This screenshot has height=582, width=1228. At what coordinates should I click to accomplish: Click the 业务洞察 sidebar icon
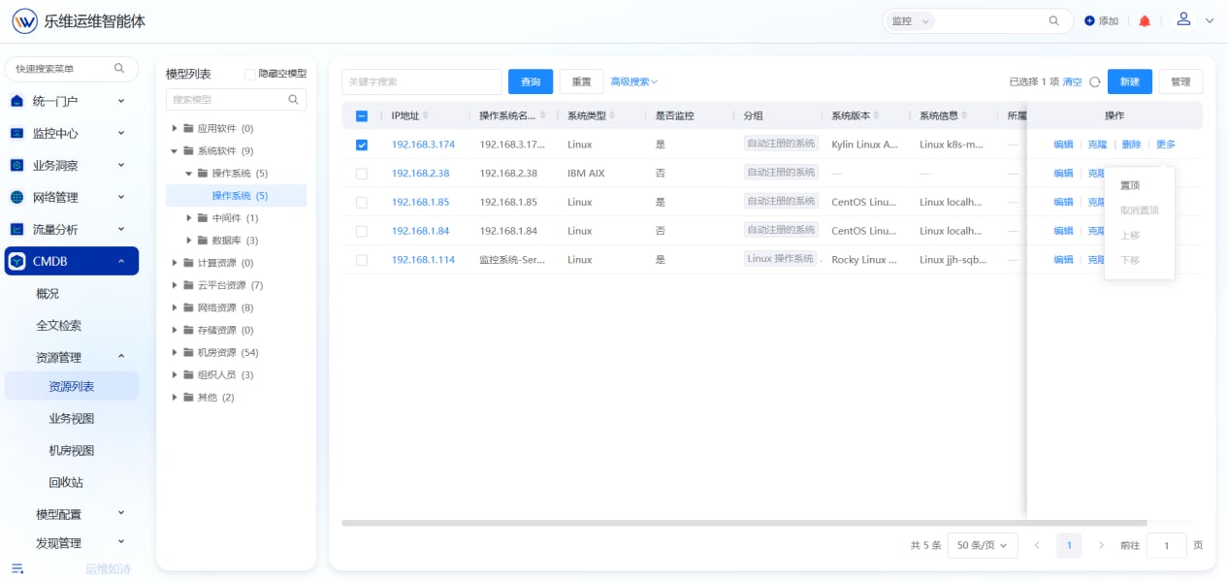16,165
